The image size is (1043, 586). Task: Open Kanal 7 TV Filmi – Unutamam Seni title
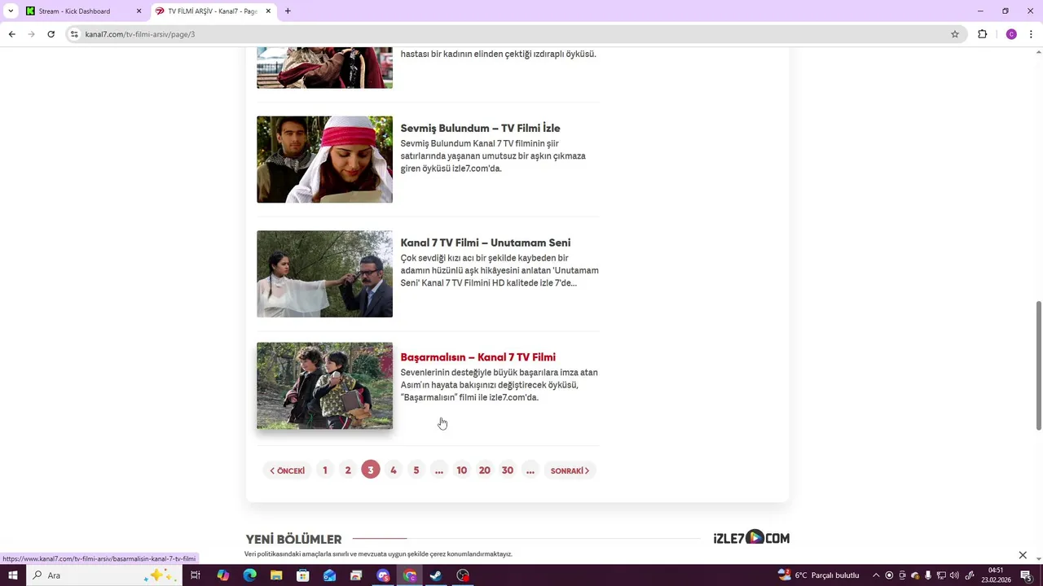point(486,243)
